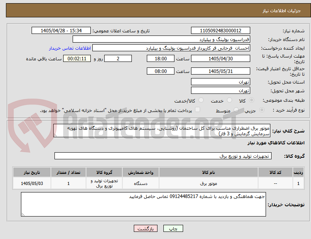The width and height of the screenshot is (311, 239).
Task: Click the price validity date 1405/05/31
Action: [221, 71]
